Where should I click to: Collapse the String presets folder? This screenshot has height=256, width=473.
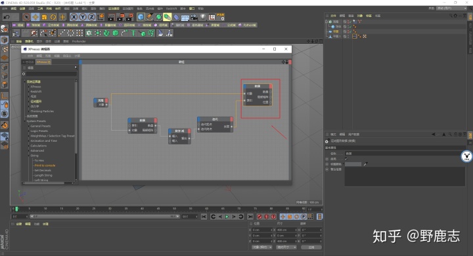(30, 156)
